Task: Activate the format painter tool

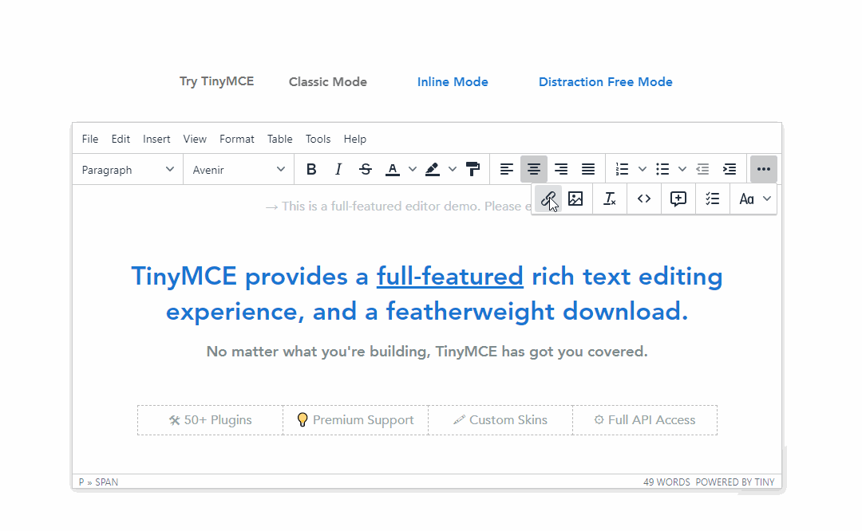Action: coord(473,169)
